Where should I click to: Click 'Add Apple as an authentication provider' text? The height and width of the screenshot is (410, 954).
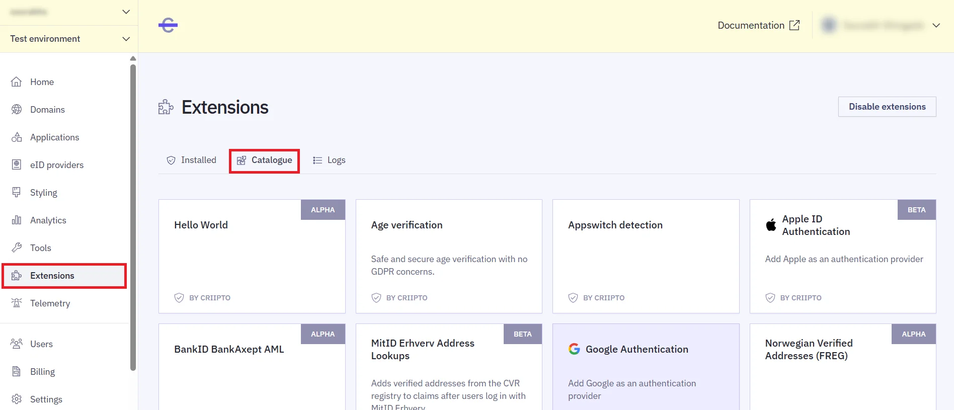(844, 259)
